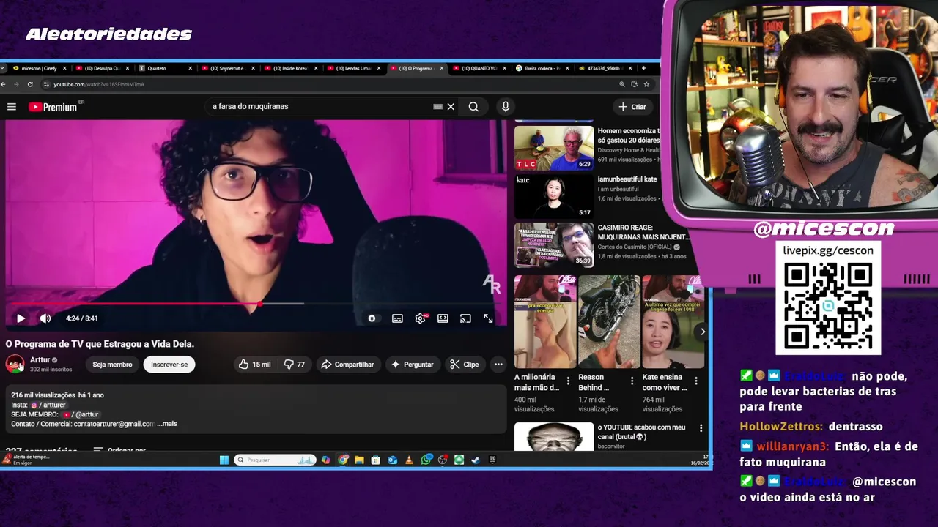
Task: Expand description with '...mais'
Action: (x=167, y=424)
